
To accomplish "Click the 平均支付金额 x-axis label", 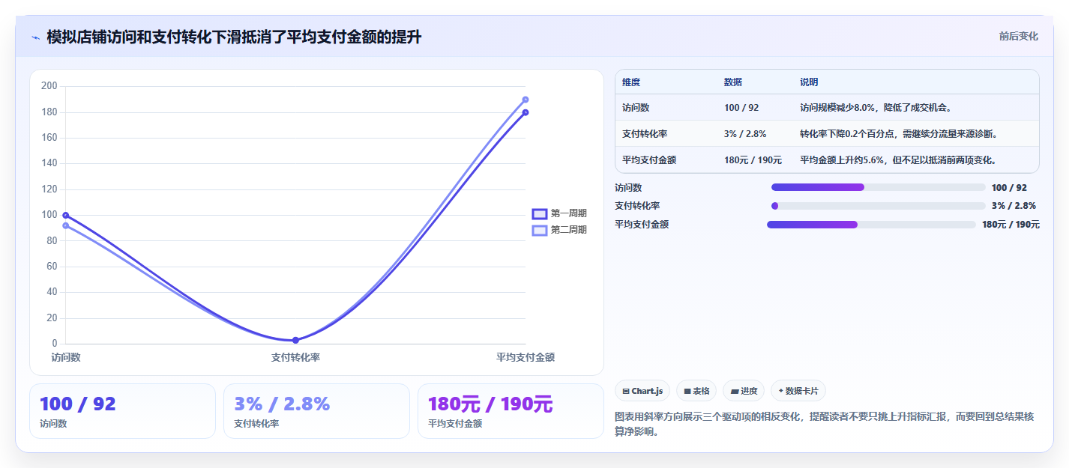I will 526,358.
